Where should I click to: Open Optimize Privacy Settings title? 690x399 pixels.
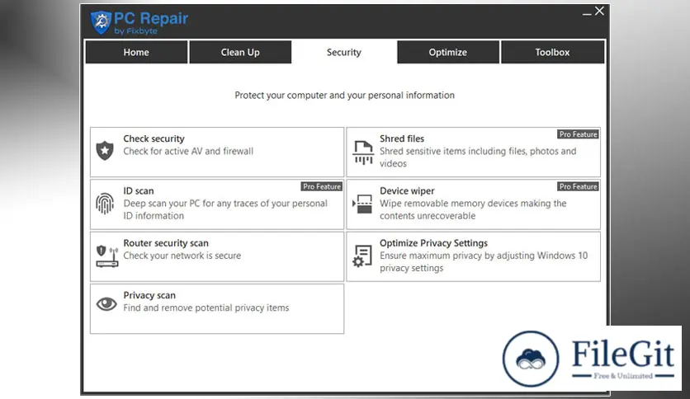[433, 243]
